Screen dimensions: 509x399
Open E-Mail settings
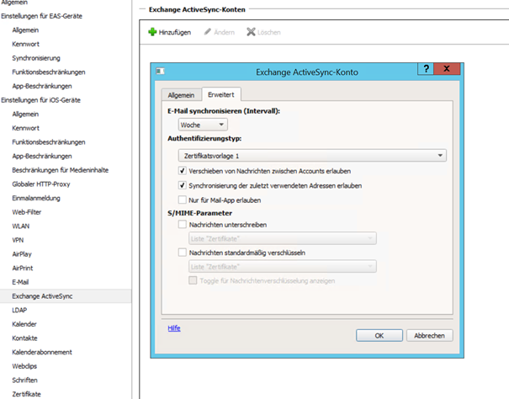(20, 282)
